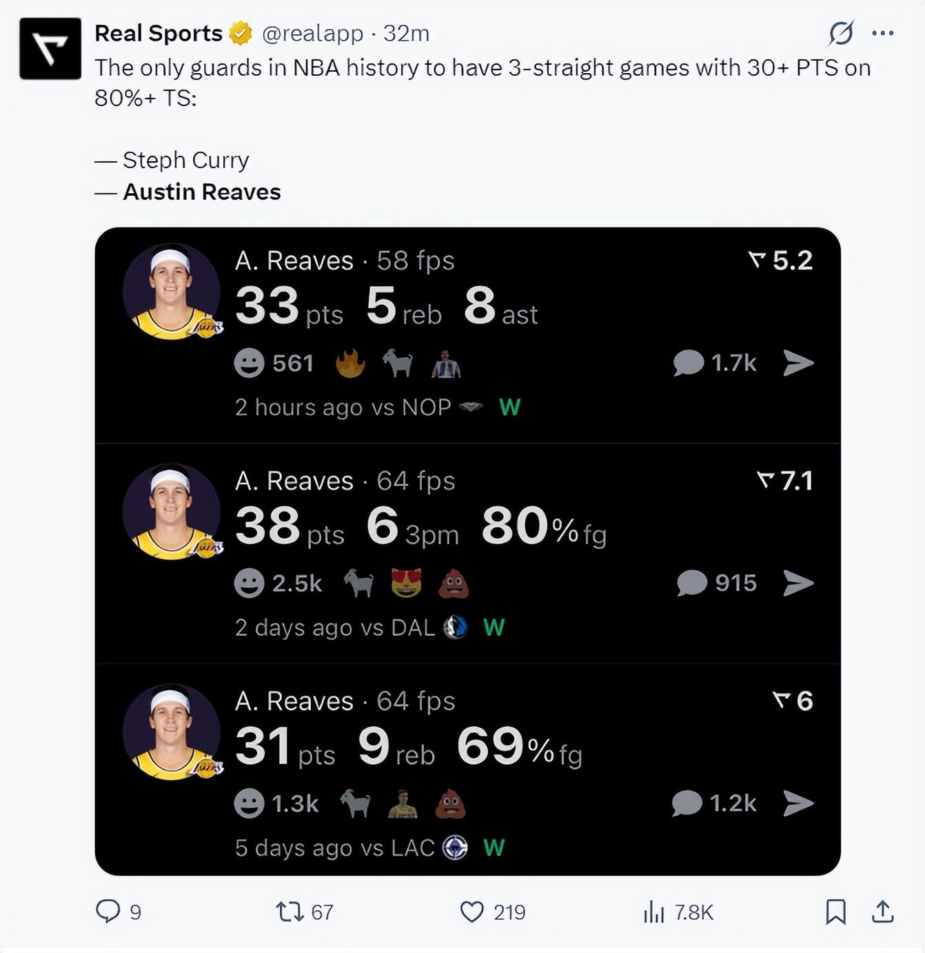Click the gold verified badge
This screenshot has height=953, width=925.
click(241, 33)
